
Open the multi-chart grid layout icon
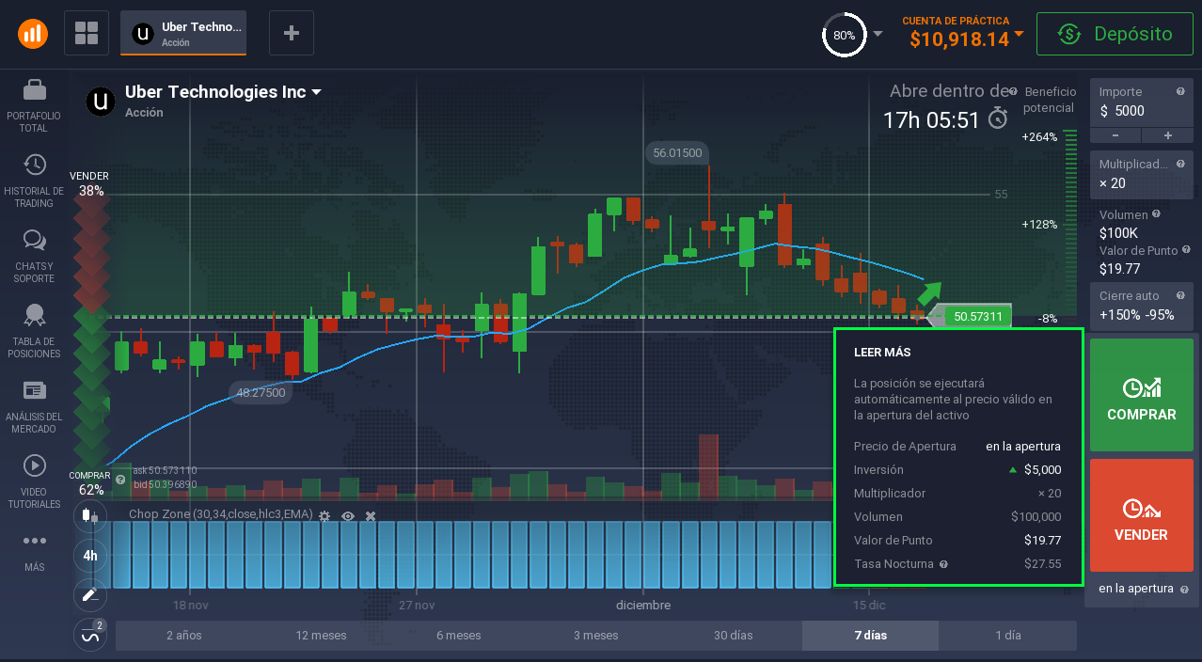click(87, 34)
